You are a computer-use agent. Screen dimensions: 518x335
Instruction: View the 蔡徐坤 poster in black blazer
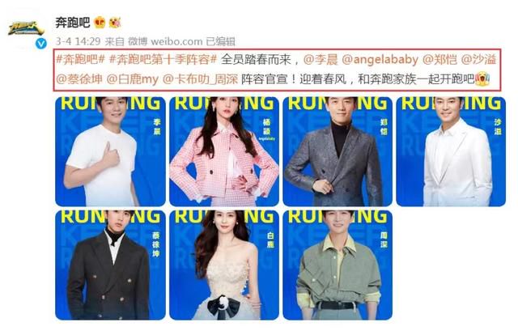coord(110,265)
